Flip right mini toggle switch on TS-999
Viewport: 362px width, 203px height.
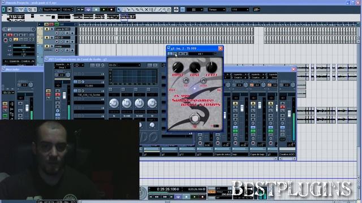(x=203, y=81)
